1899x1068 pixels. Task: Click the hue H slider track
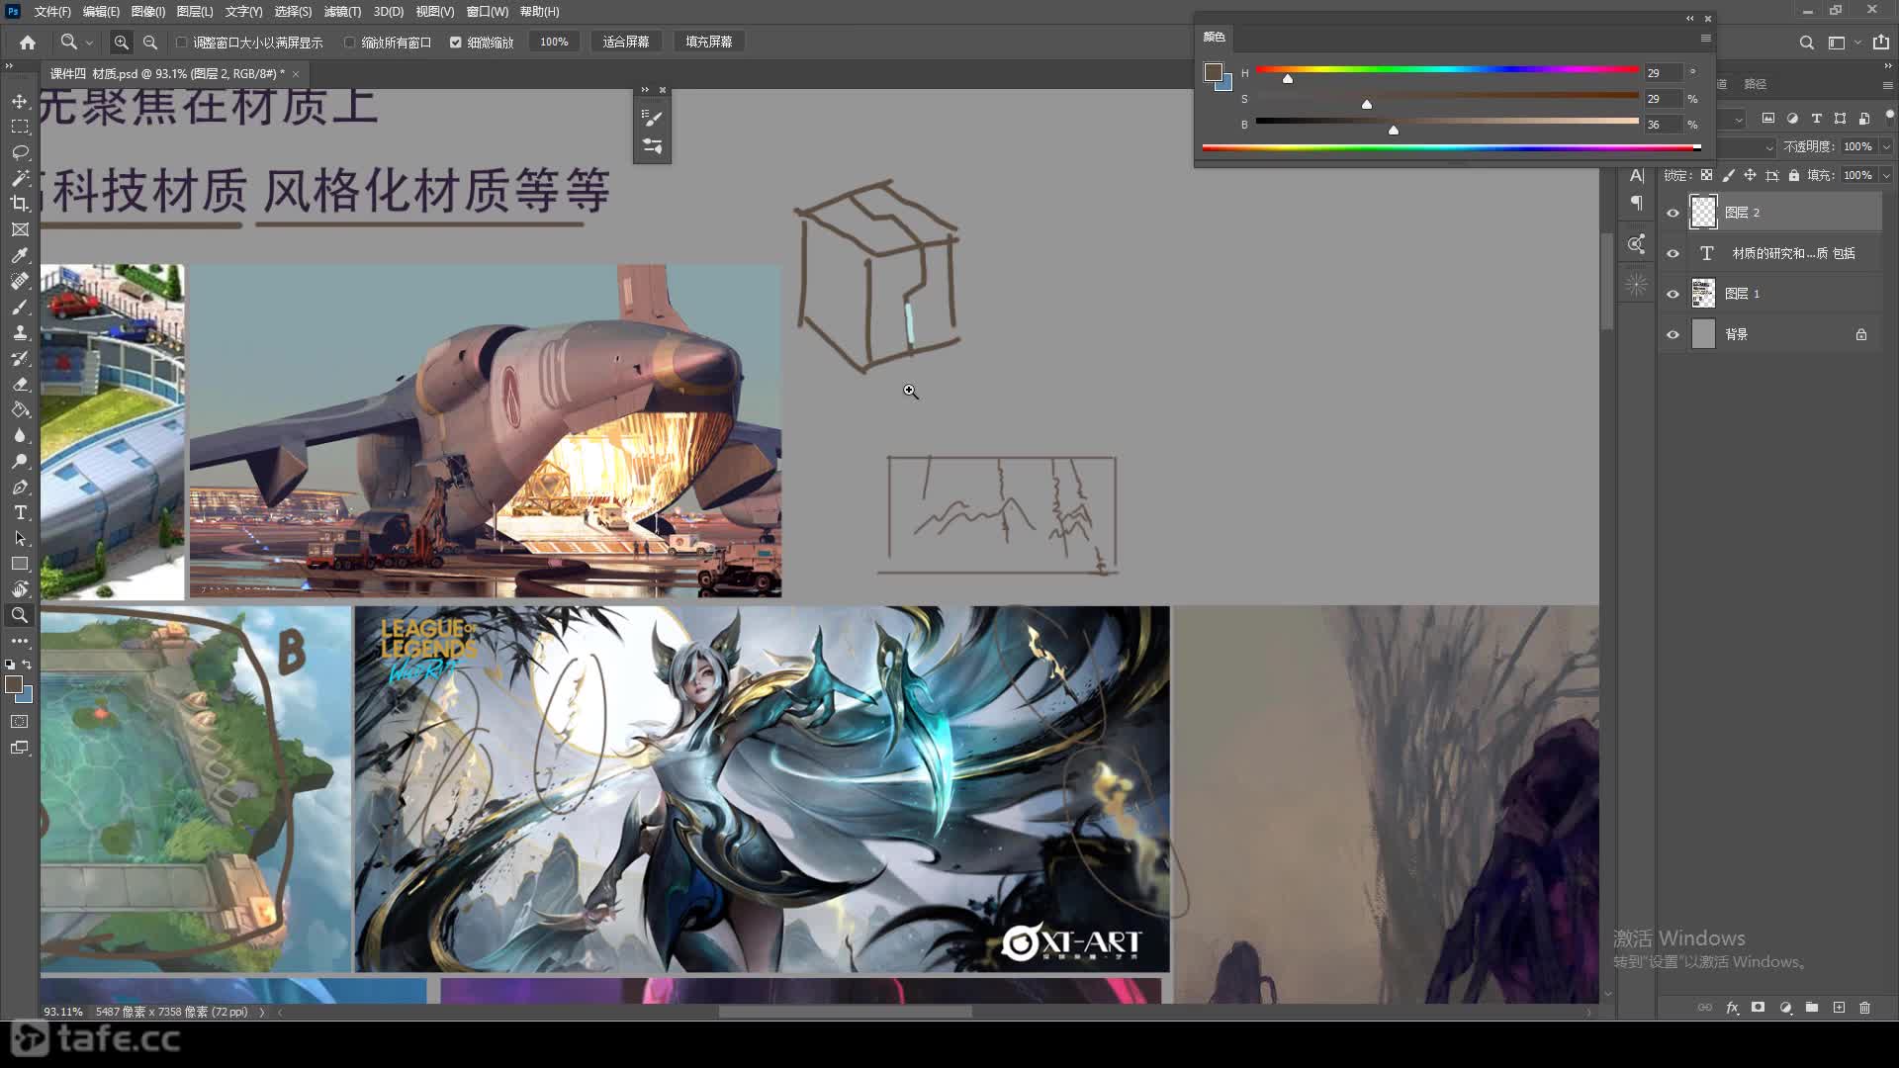[x=1446, y=69]
